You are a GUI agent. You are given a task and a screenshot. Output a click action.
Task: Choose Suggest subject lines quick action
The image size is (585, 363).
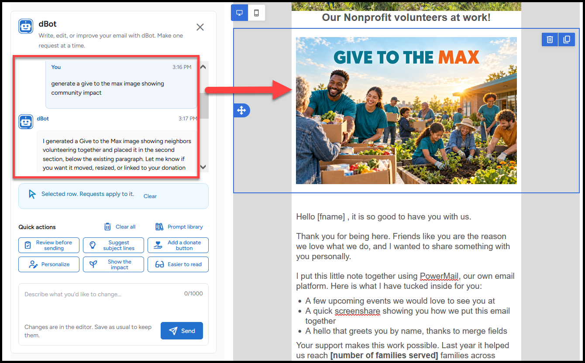pos(114,245)
